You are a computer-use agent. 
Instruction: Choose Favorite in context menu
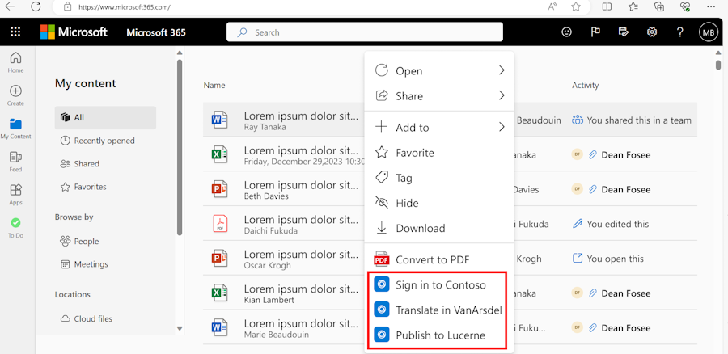tap(439, 153)
